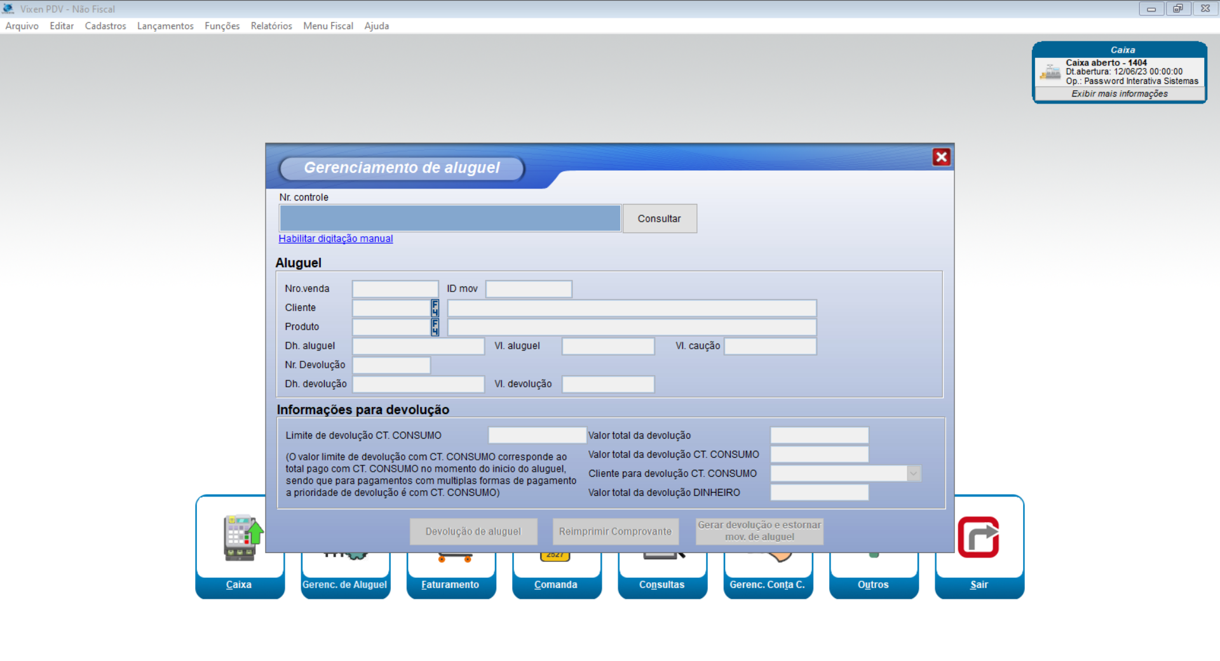This screenshot has width=1220, height=661.
Task: Expand Cliente para devolução CT. CONSUMO dropdown
Action: (914, 474)
